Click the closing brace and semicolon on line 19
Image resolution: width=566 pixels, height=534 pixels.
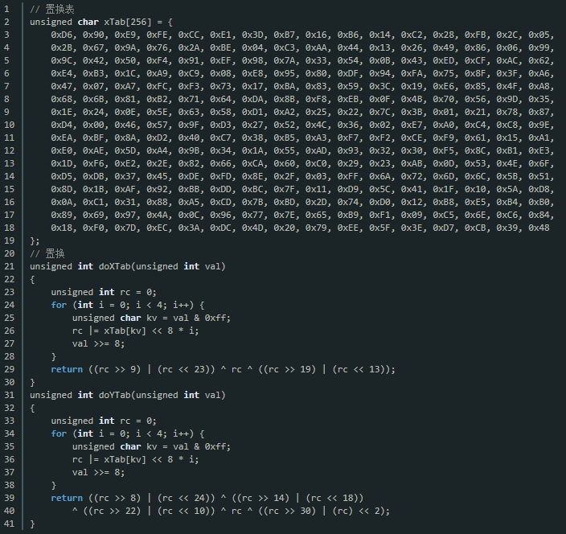35,240
